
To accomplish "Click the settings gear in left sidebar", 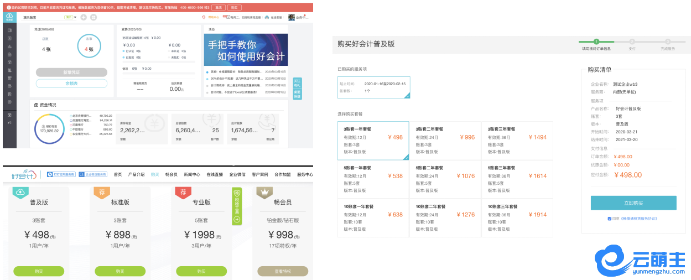I will coord(9,102).
